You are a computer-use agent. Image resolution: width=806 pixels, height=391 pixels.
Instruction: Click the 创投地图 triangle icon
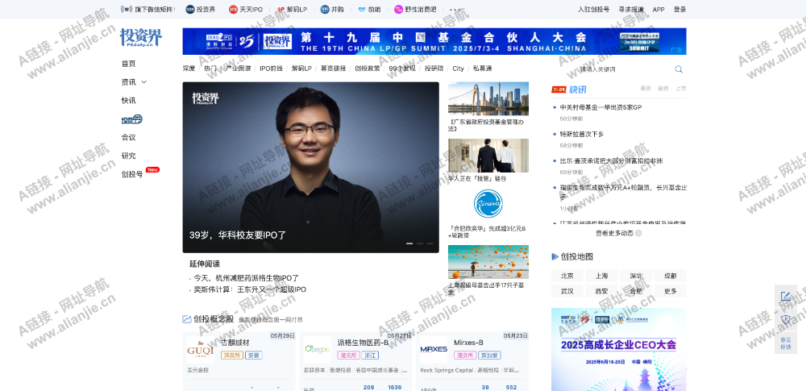coord(555,256)
